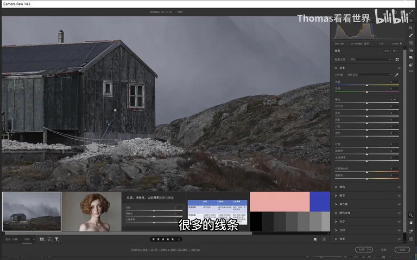Click the filmstrip horizontal scrollbar
This screenshot has width=417, height=260.
pos(128,233)
